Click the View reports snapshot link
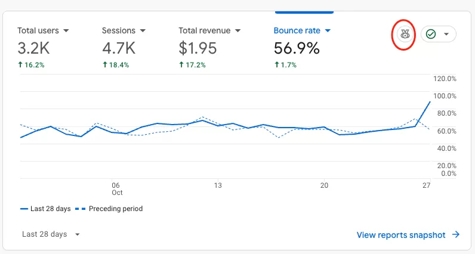475x254 pixels. click(x=401, y=235)
